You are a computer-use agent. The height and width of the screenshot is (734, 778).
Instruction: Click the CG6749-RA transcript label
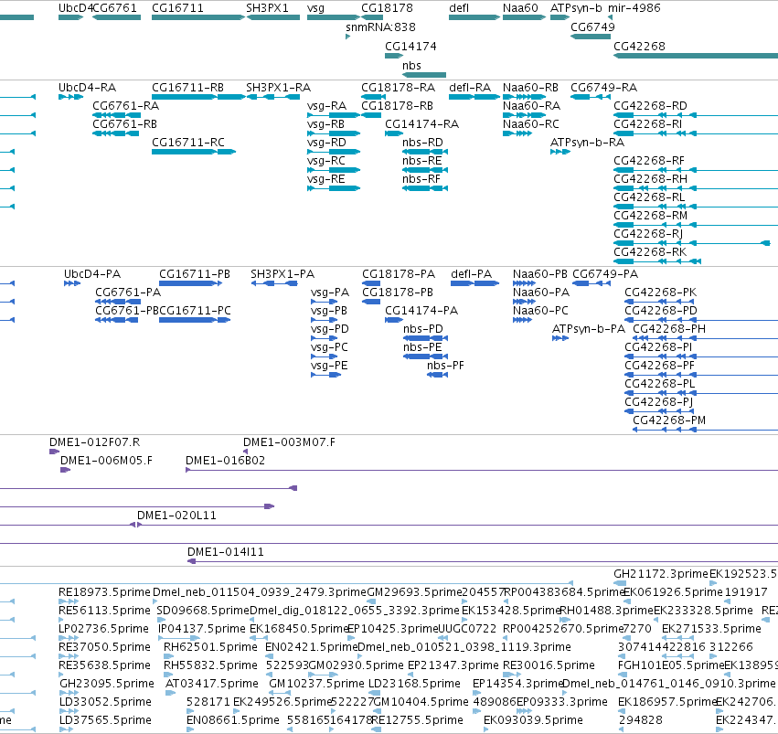[x=604, y=87]
